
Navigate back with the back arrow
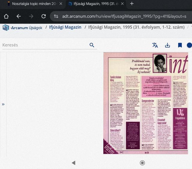point(19,16)
